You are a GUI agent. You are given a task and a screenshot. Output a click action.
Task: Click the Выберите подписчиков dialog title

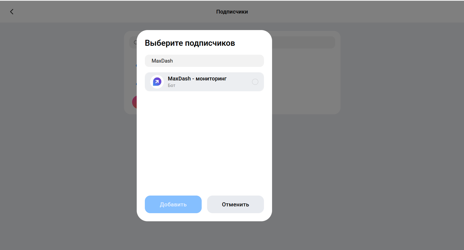pos(190,43)
